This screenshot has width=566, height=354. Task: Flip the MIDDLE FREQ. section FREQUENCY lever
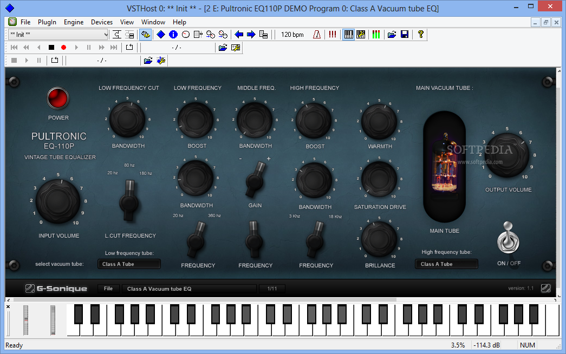(253, 239)
